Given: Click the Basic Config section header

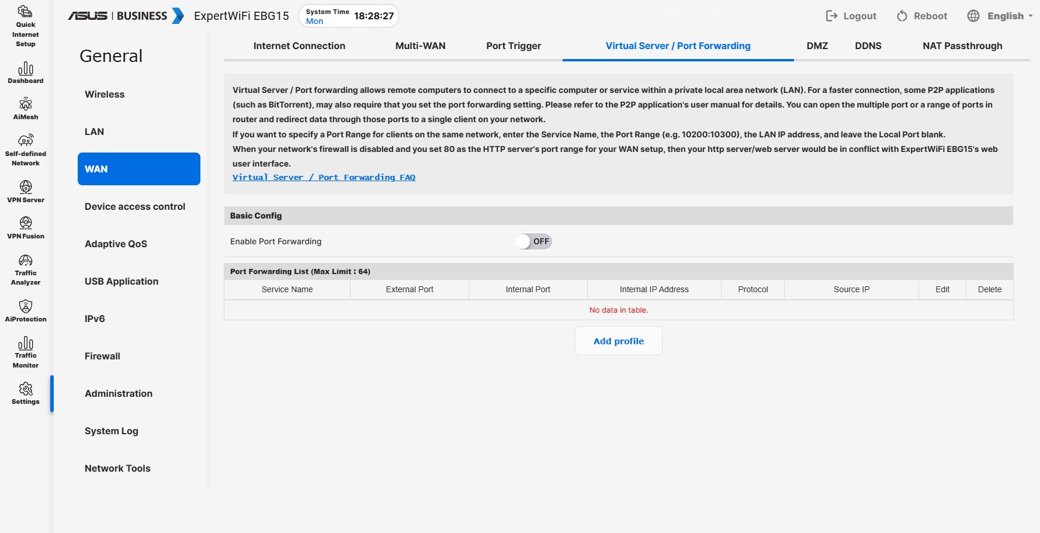Looking at the screenshot, I should click(619, 216).
